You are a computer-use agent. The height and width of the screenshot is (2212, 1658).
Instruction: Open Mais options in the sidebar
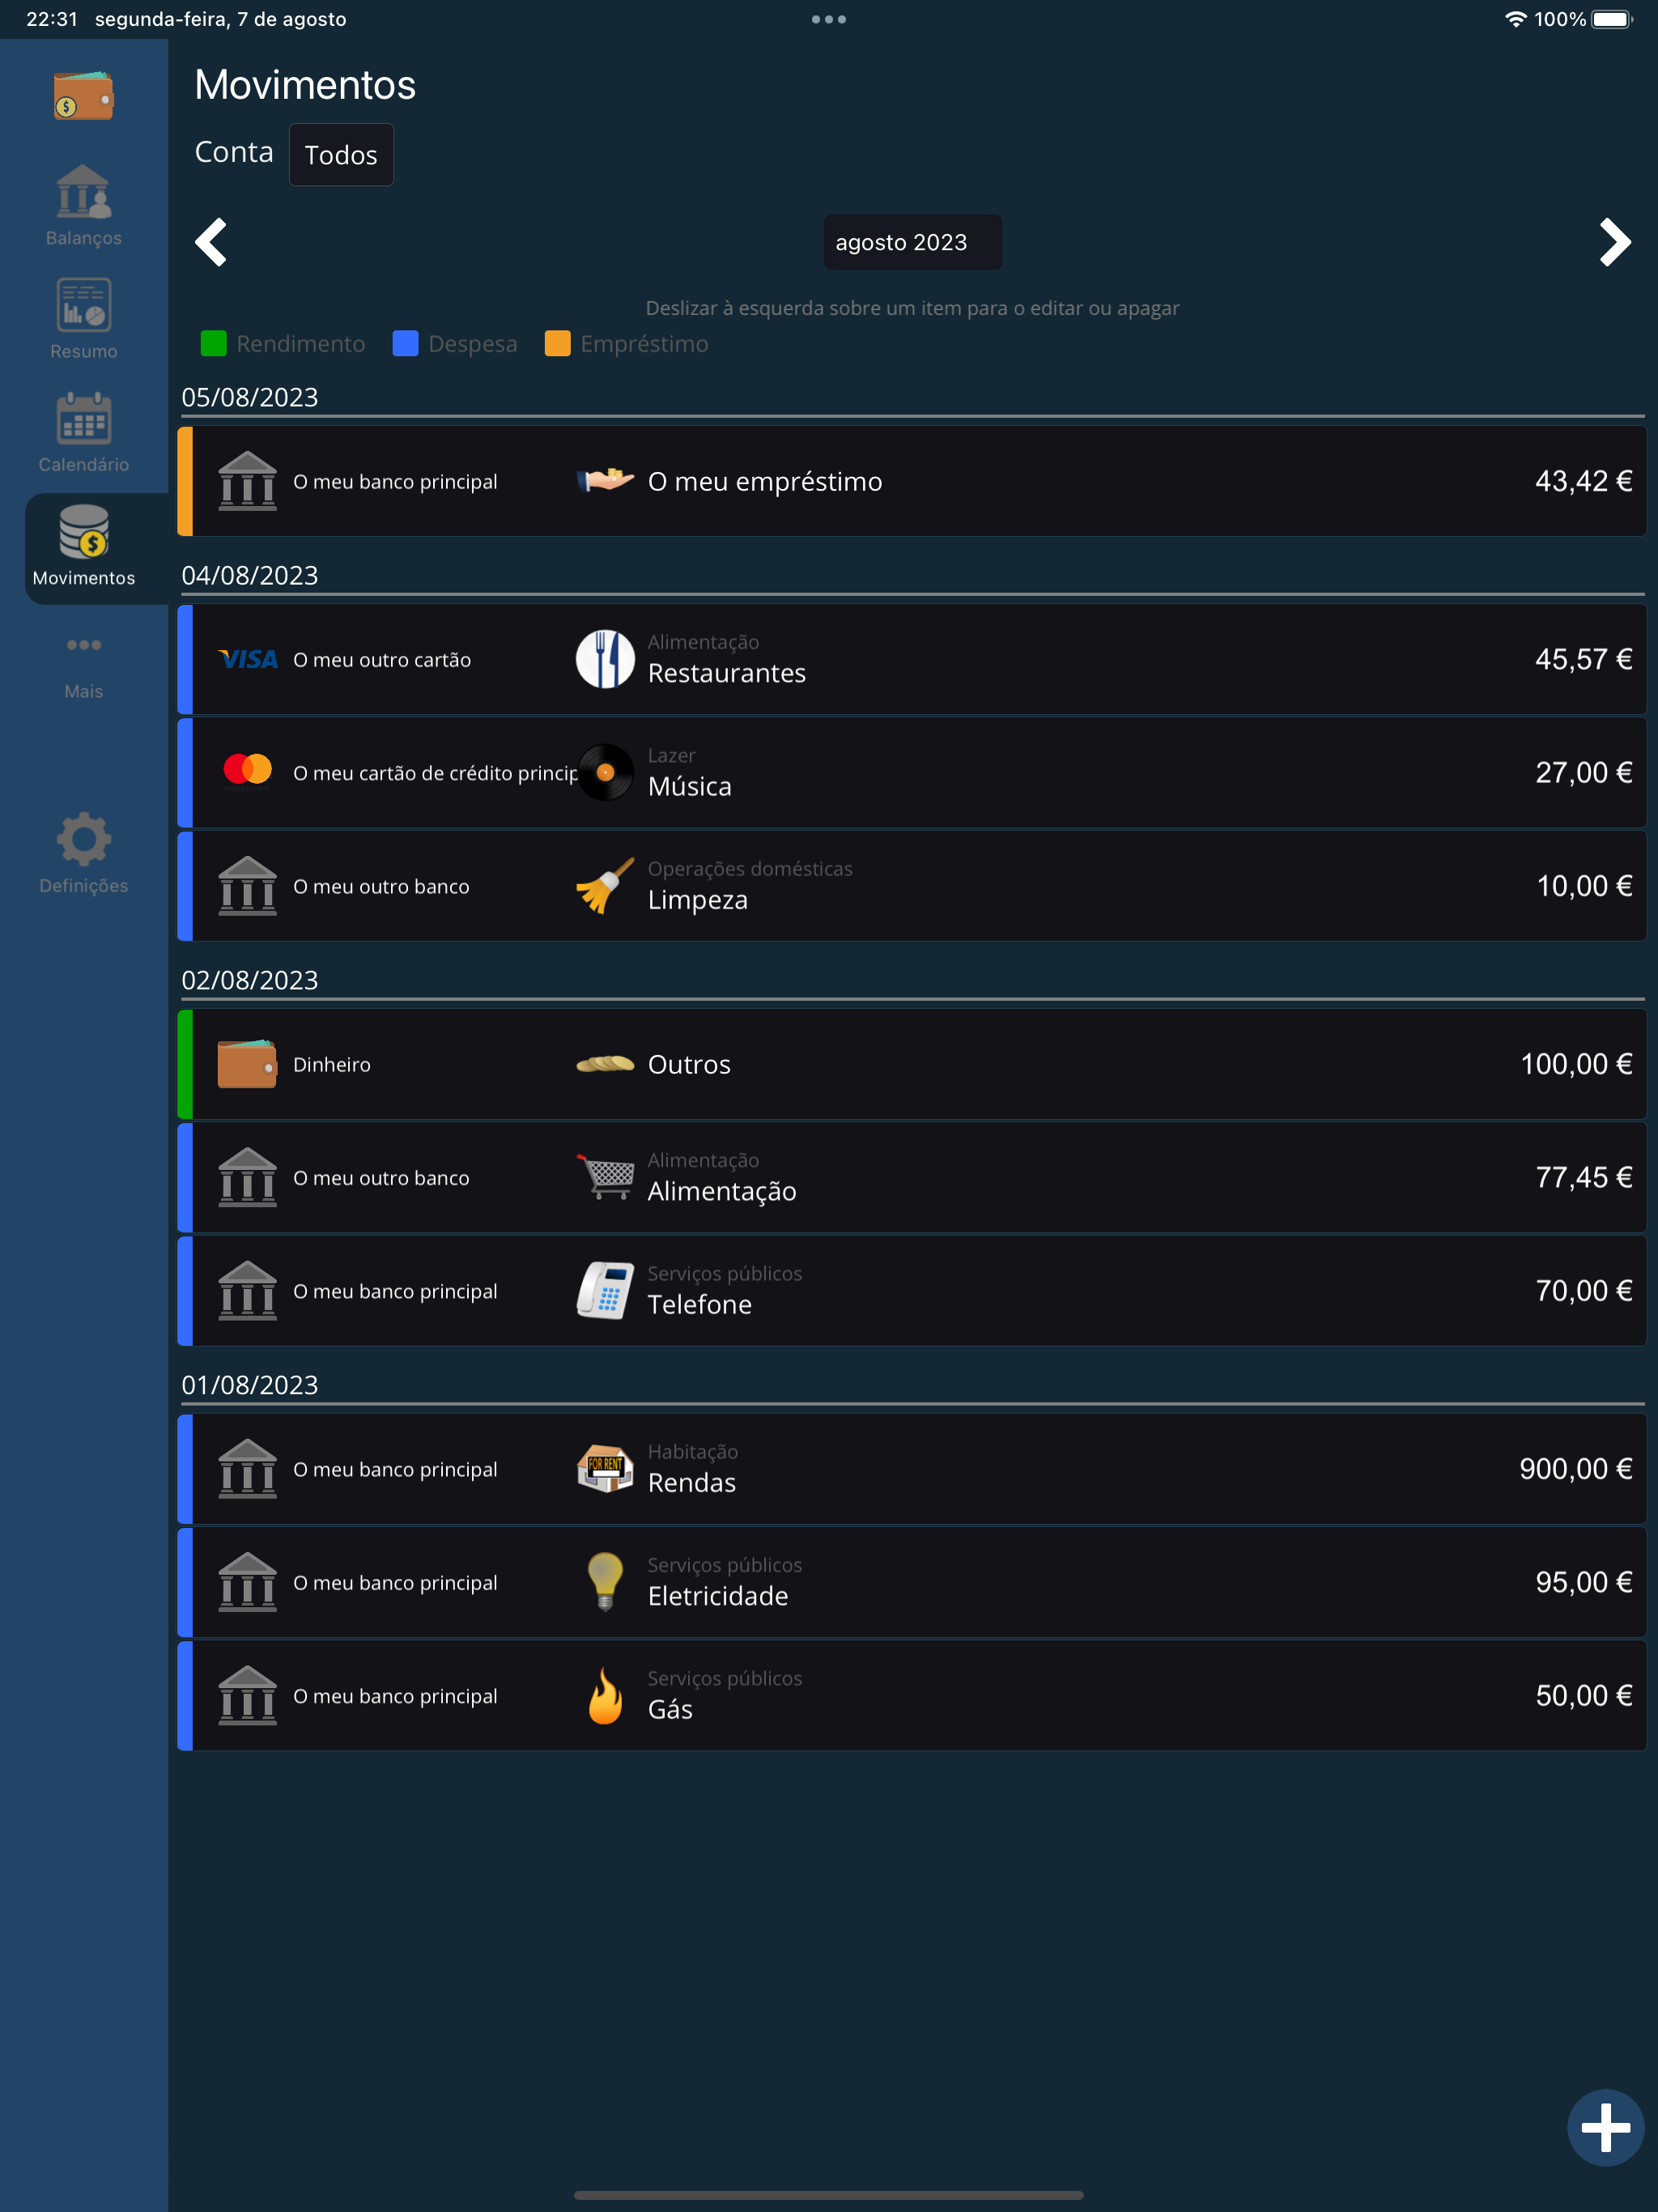pos(83,666)
